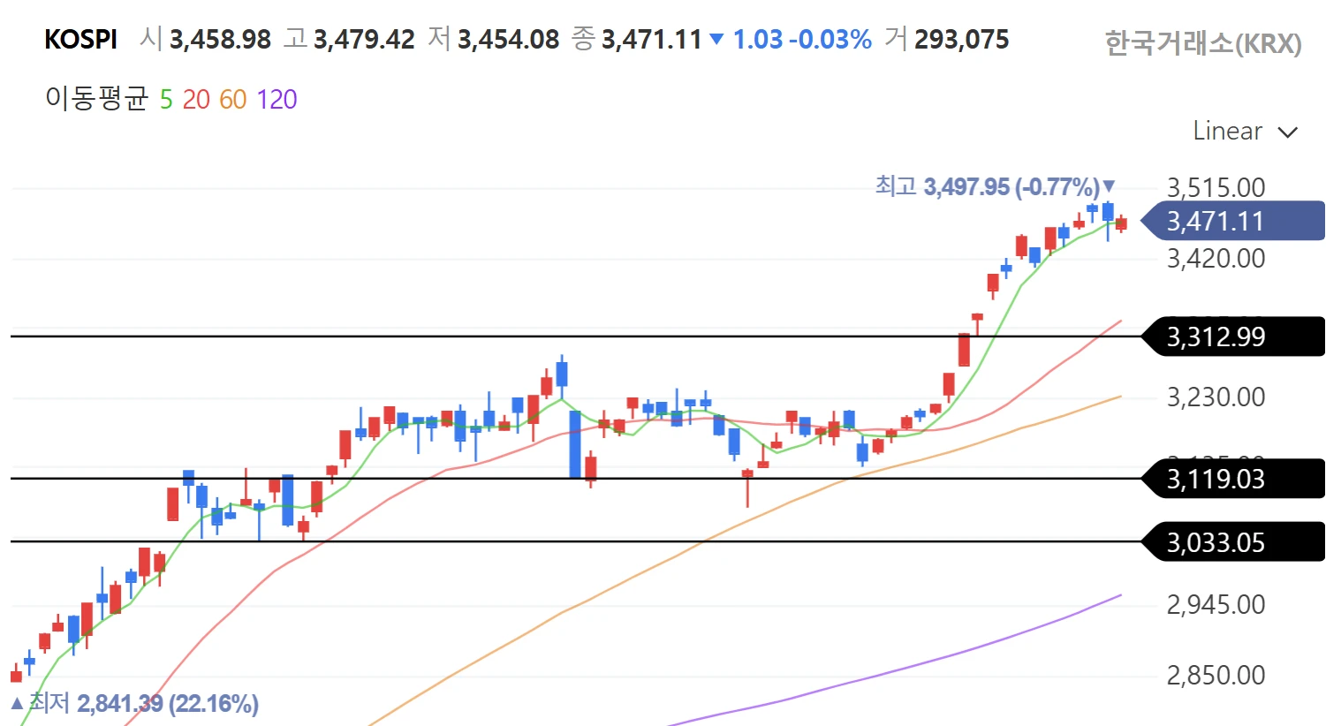Click the opening price 3,458.98 value
The width and height of the screenshot is (1326, 726).
point(220,40)
